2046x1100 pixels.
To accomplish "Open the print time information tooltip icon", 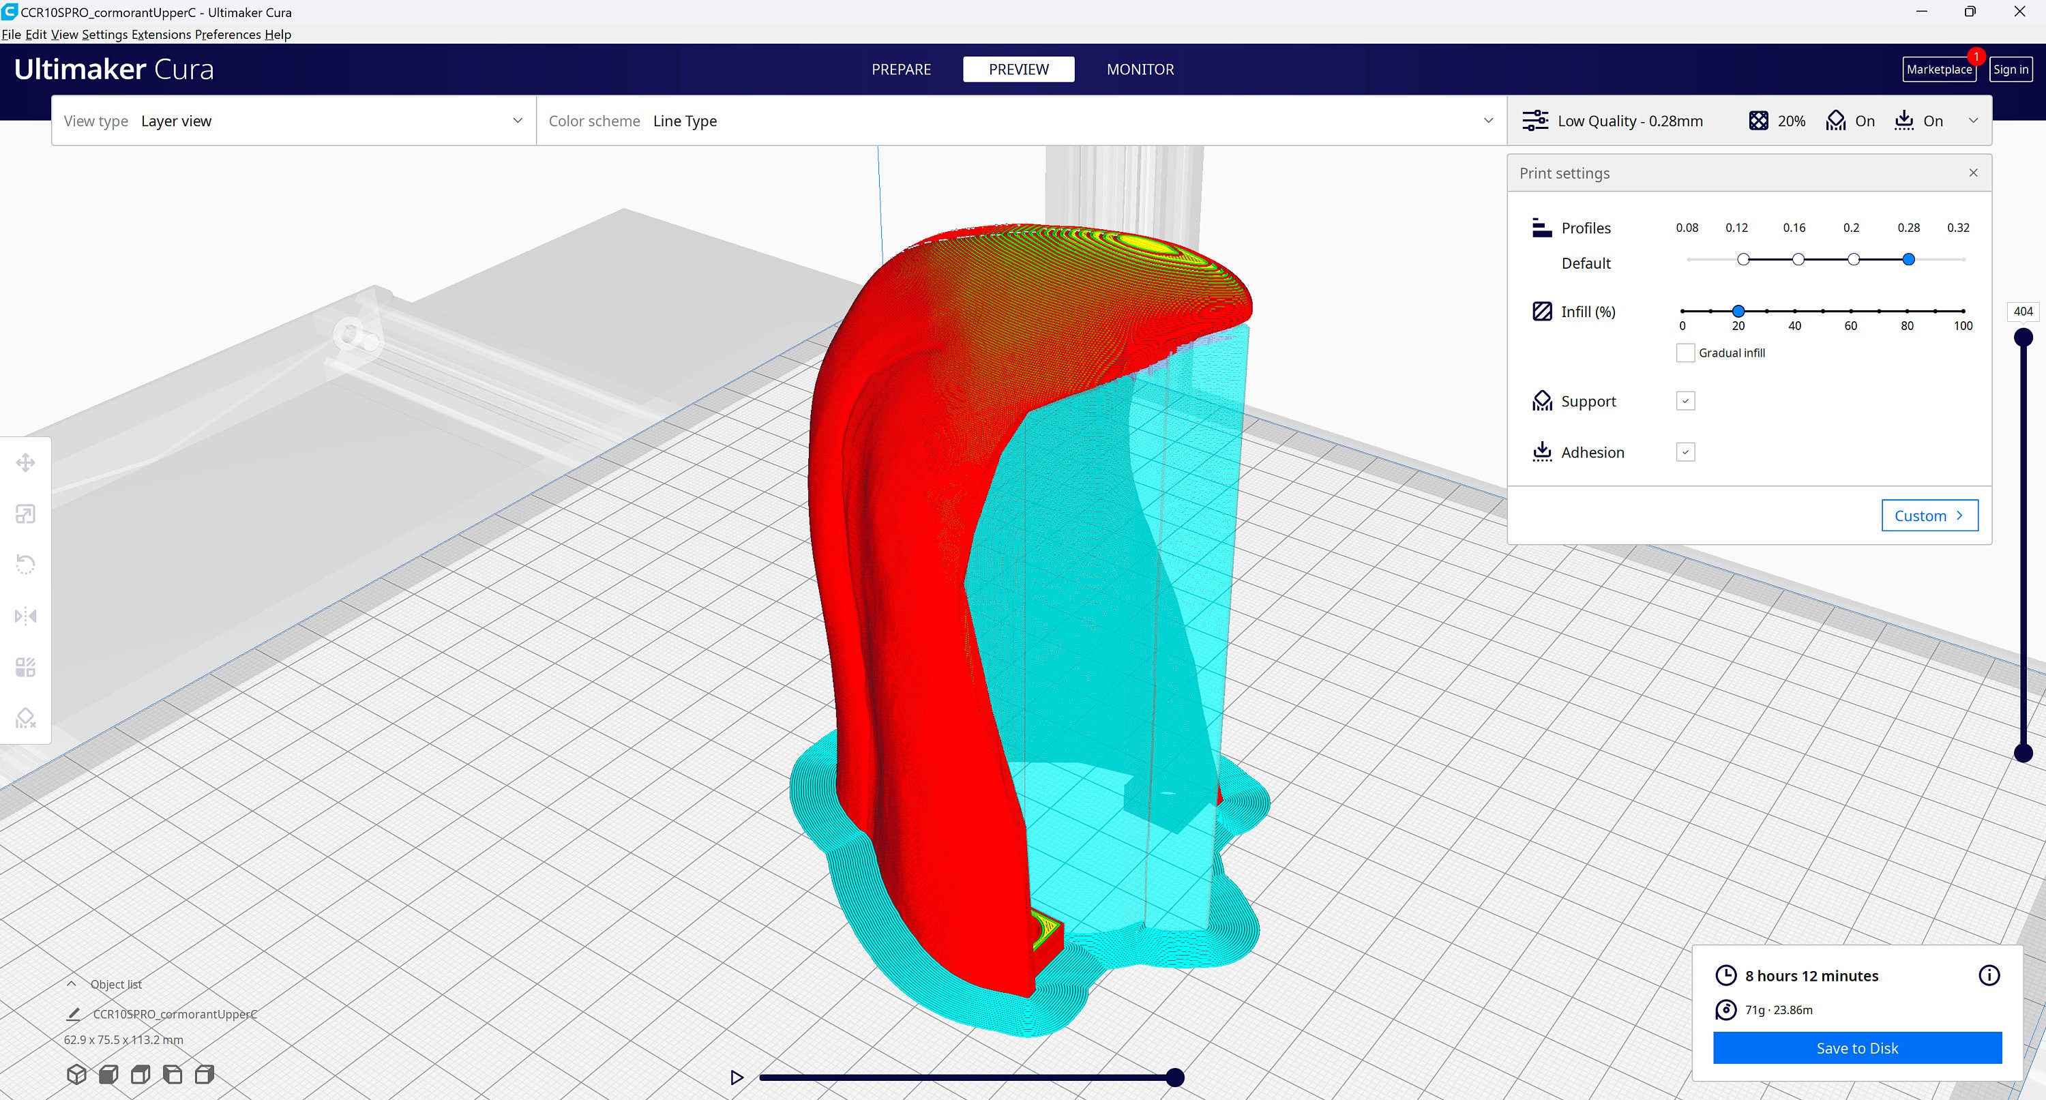I will (x=1988, y=975).
